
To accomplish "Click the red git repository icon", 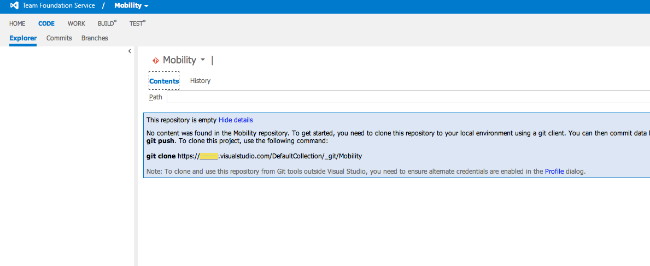I will click(156, 61).
